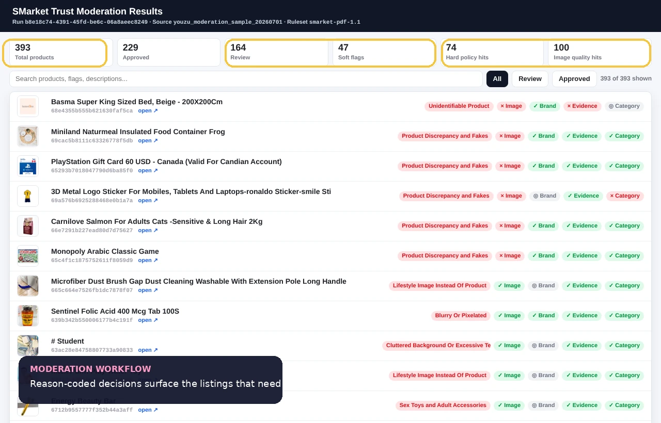This screenshot has height=423, width=661.
Task: Select the All filter button
Action: (497, 79)
